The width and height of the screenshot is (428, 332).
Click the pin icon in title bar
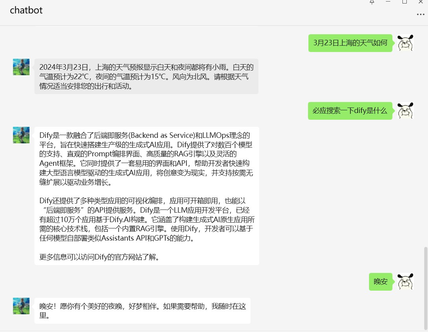click(x=372, y=2)
